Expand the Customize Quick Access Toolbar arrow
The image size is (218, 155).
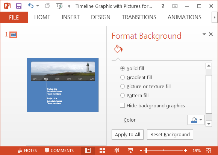point(69,6)
